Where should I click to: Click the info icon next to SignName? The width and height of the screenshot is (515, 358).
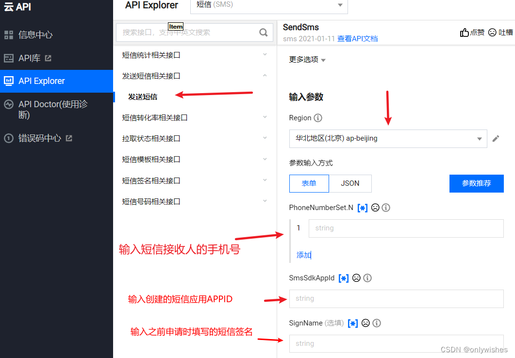376,323
